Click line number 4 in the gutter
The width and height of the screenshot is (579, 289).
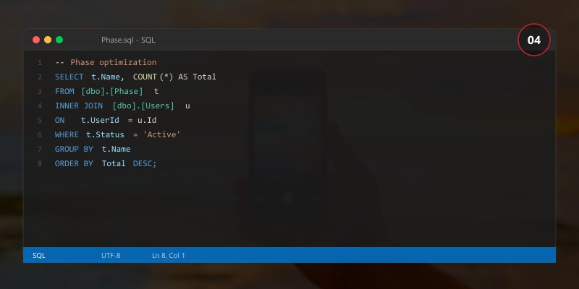pos(40,105)
